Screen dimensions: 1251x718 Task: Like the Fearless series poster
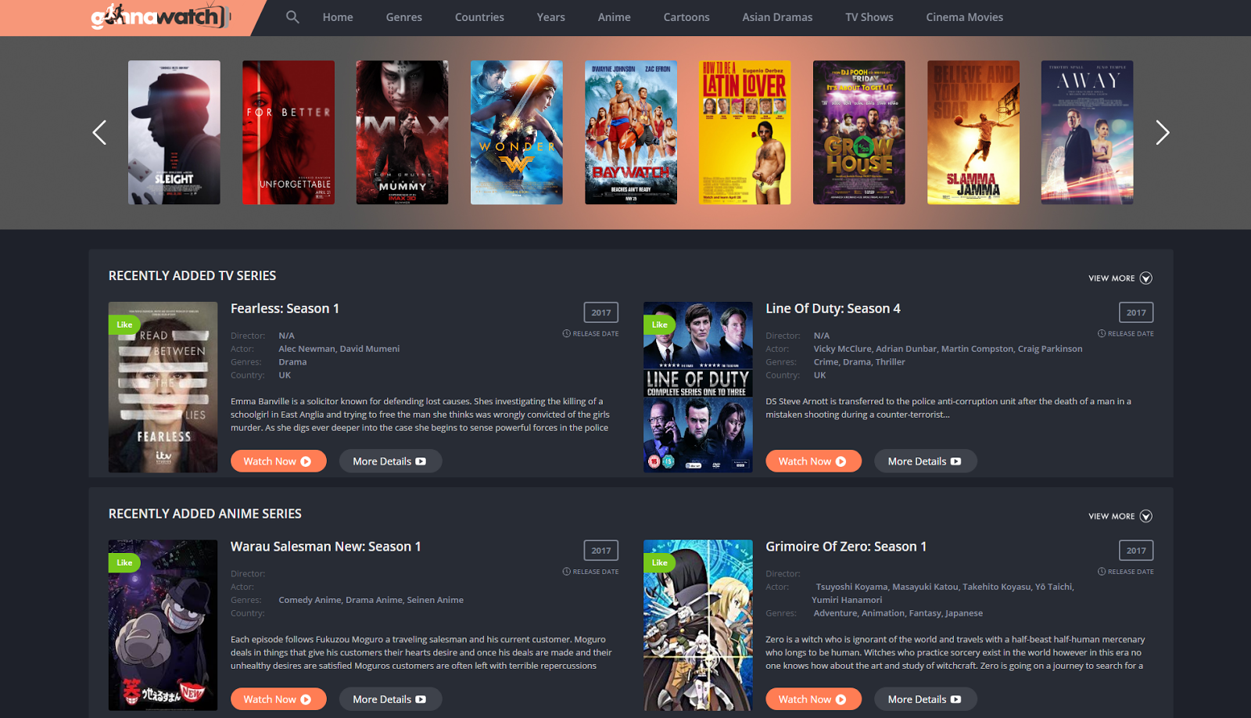coord(124,325)
